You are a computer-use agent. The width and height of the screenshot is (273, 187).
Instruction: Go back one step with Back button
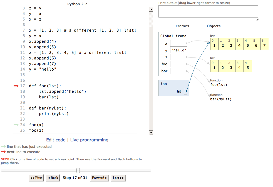click(x=53, y=178)
